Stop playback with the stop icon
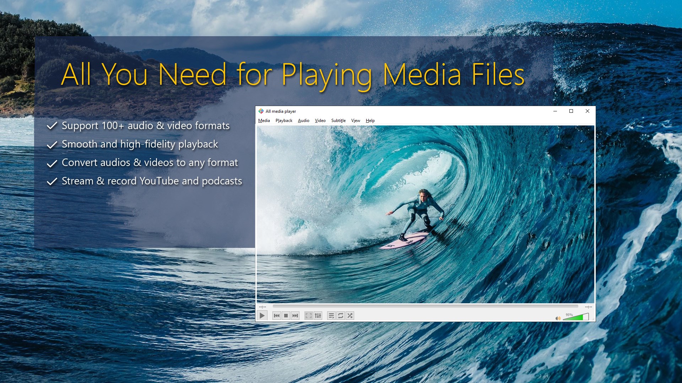Image resolution: width=682 pixels, height=383 pixels. point(286,316)
